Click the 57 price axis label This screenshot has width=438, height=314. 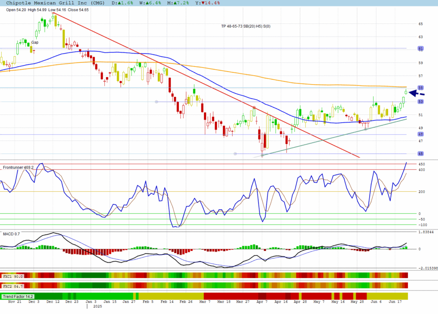click(421, 76)
